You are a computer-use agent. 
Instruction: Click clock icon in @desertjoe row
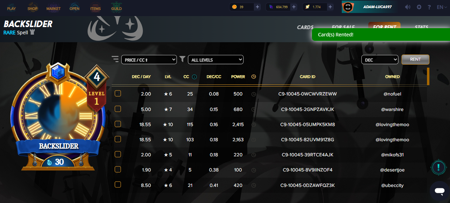tap(253, 170)
